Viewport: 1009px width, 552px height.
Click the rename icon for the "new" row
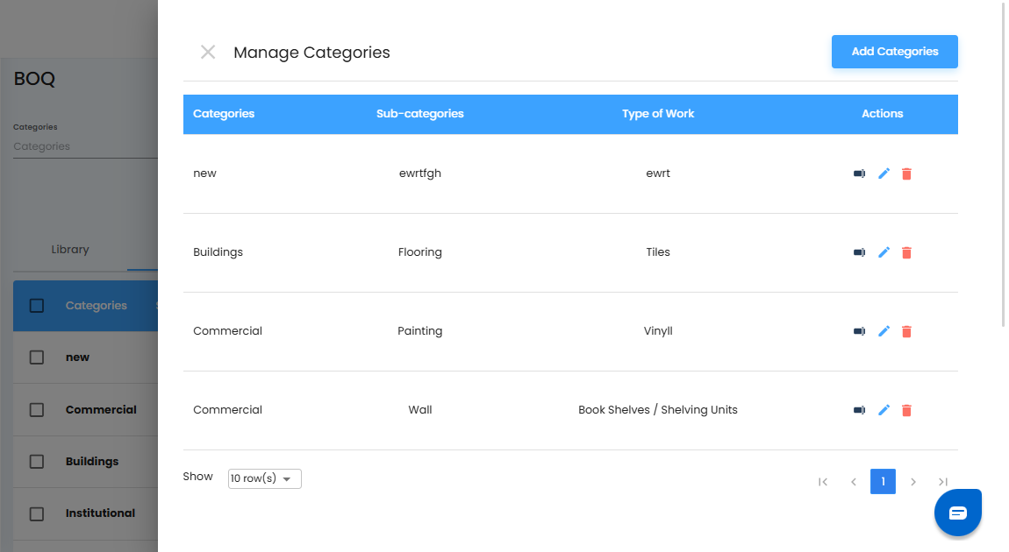click(x=859, y=173)
